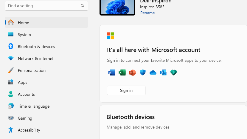Open Network & internet settings
Screen dimensions: 247x139
coord(46,58)
